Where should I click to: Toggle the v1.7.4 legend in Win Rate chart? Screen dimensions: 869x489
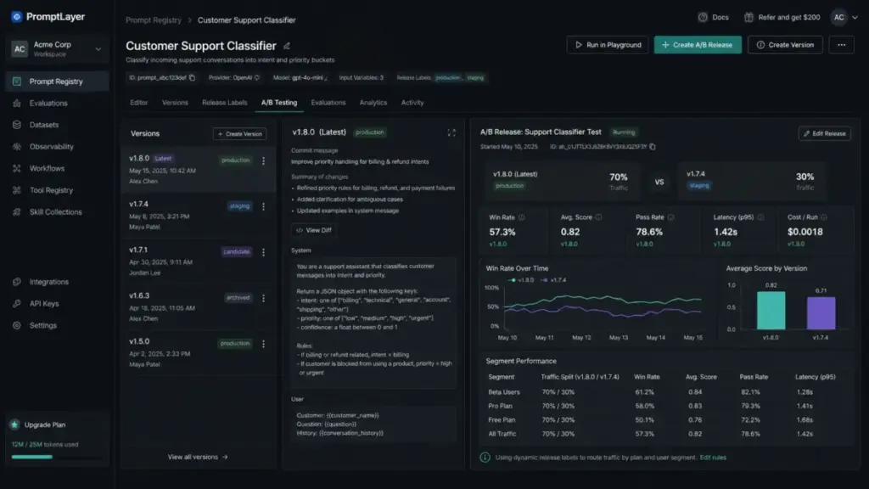click(553, 280)
